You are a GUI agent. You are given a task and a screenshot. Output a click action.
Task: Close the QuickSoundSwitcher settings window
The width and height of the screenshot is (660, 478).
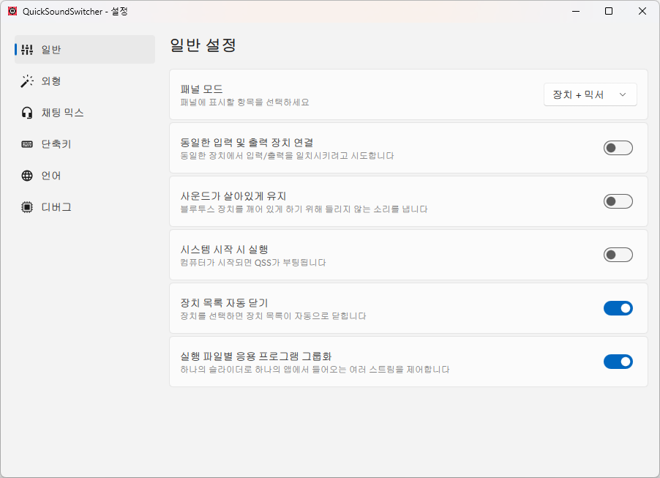pyautogui.click(x=642, y=12)
